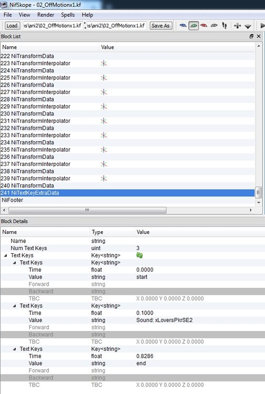The image size is (265, 394).
Task: Click transform icon for block 237
Action: point(104,164)
